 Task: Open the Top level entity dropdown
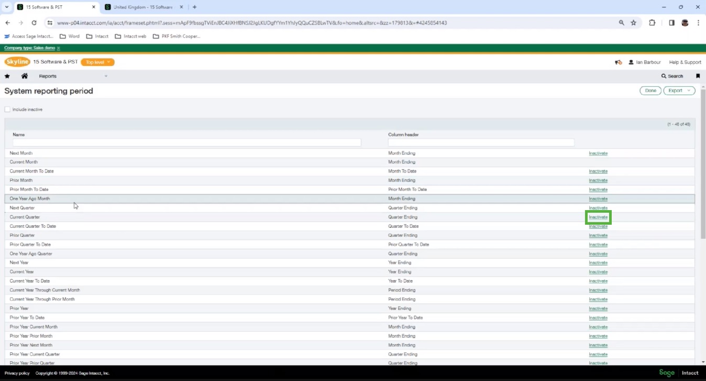pos(97,62)
